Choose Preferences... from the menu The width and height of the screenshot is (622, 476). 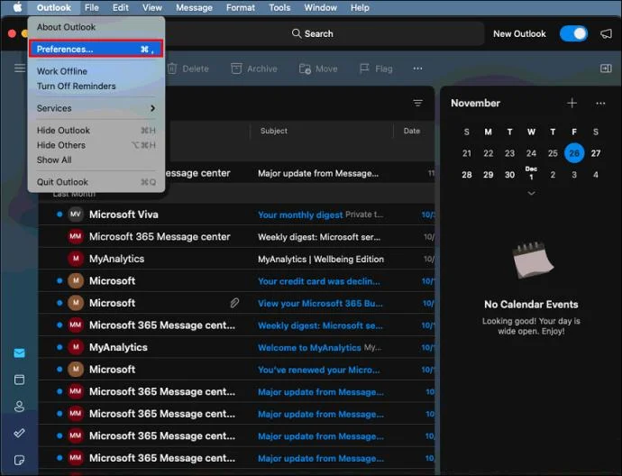(96, 50)
